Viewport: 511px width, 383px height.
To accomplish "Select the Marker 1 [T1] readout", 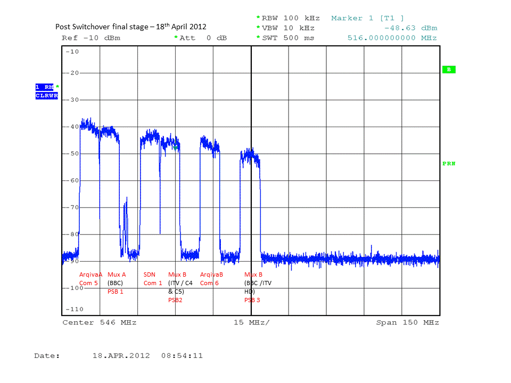I will coord(367,18).
